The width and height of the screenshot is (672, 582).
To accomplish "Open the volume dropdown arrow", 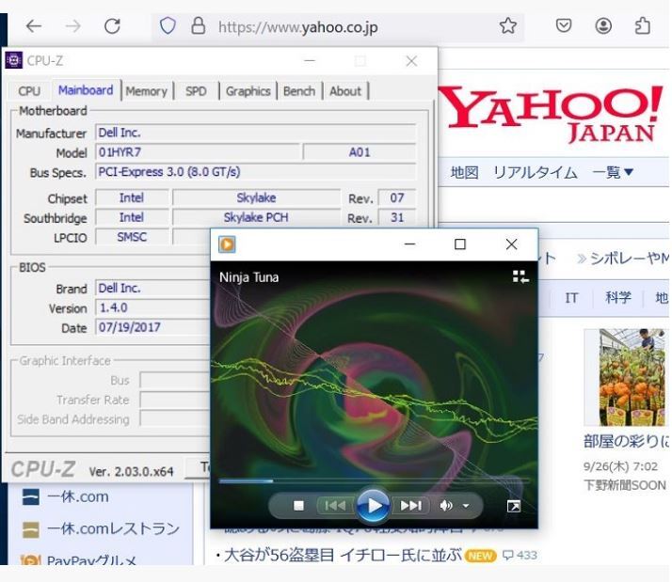I will pos(466,506).
